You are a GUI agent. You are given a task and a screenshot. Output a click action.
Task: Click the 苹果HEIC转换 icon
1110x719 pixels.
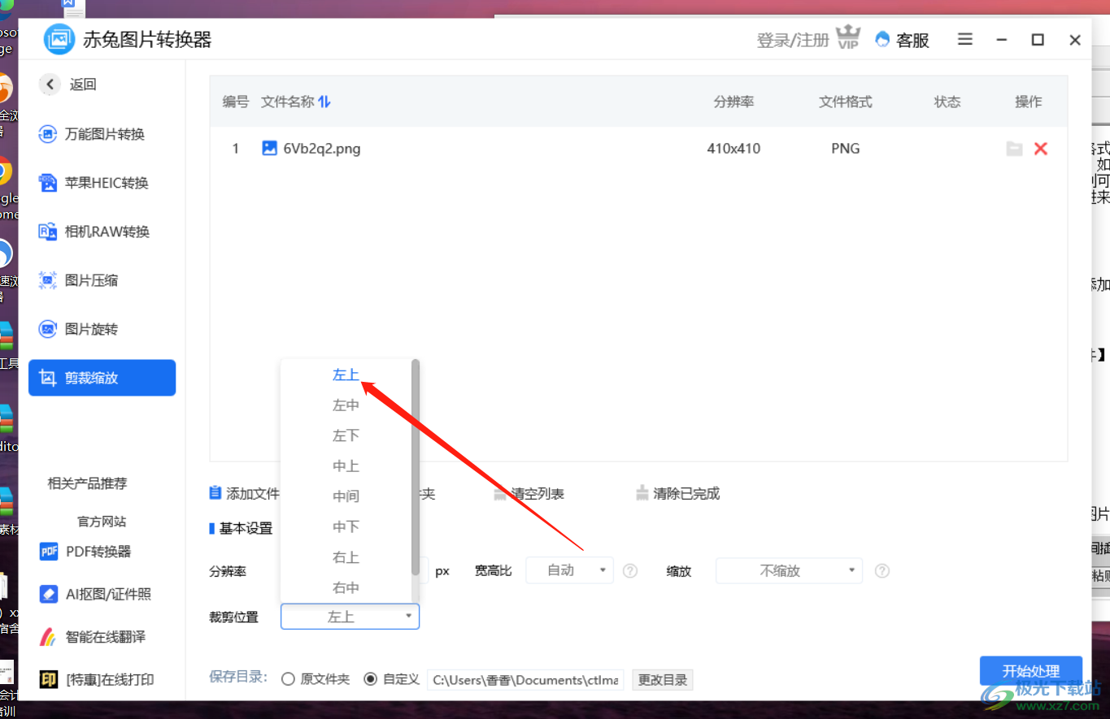point(48,183)
